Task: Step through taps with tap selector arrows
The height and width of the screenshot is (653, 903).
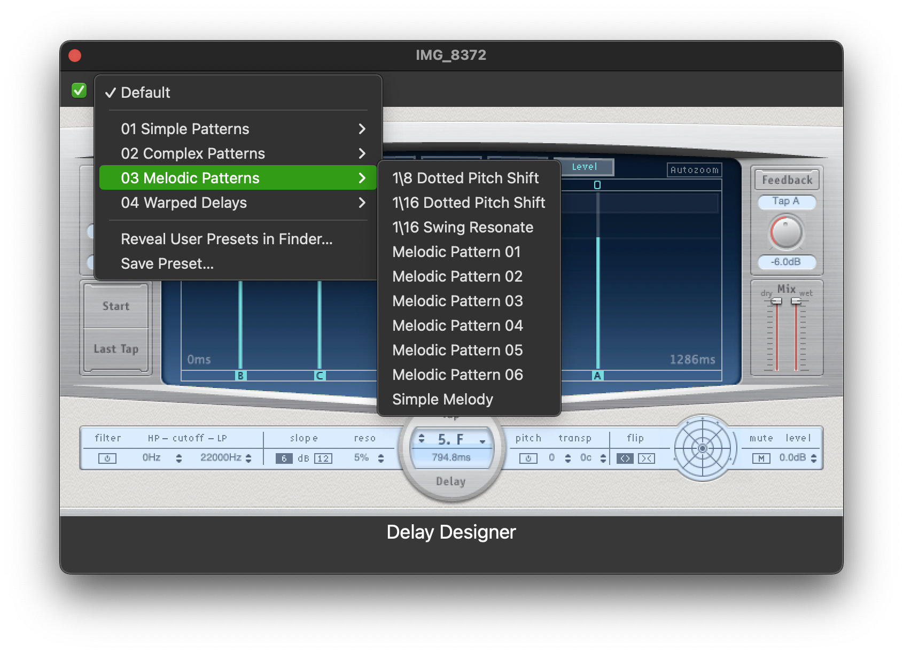Action: [422, 438]
